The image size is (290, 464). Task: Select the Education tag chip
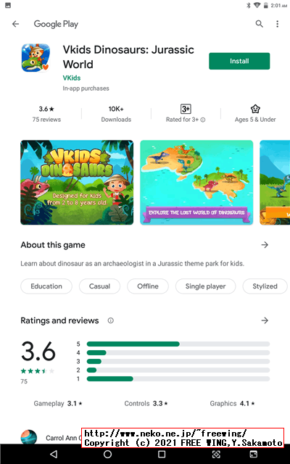point(46,286)
